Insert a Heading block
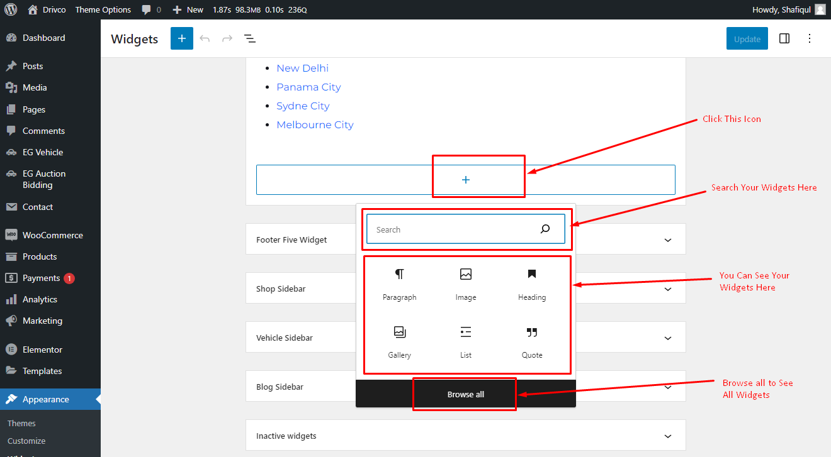 click(x=532, y=284)
